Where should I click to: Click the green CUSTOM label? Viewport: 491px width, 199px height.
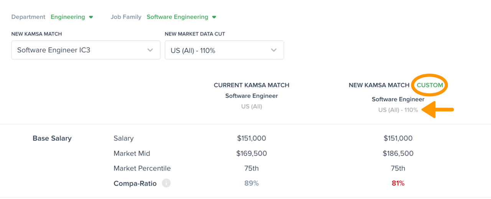click(x=430, y=85)
